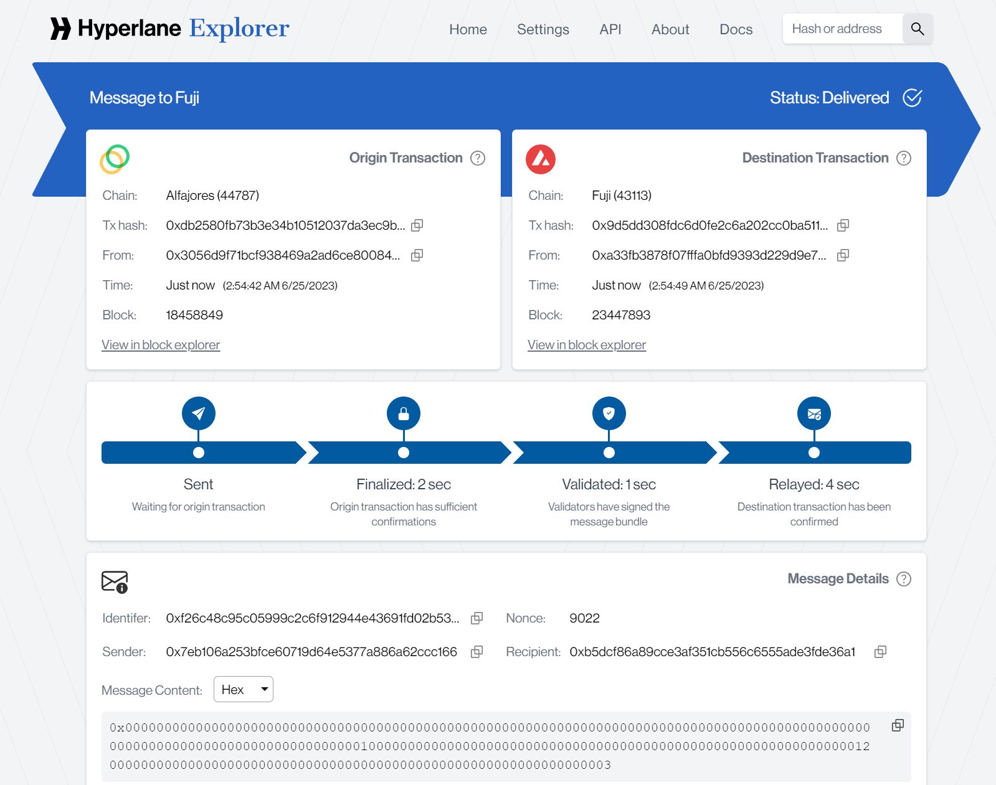Screen dimensions: 996x785
Task: Click the Finalized timeline marker dot
Action: (x=404, y=453)
